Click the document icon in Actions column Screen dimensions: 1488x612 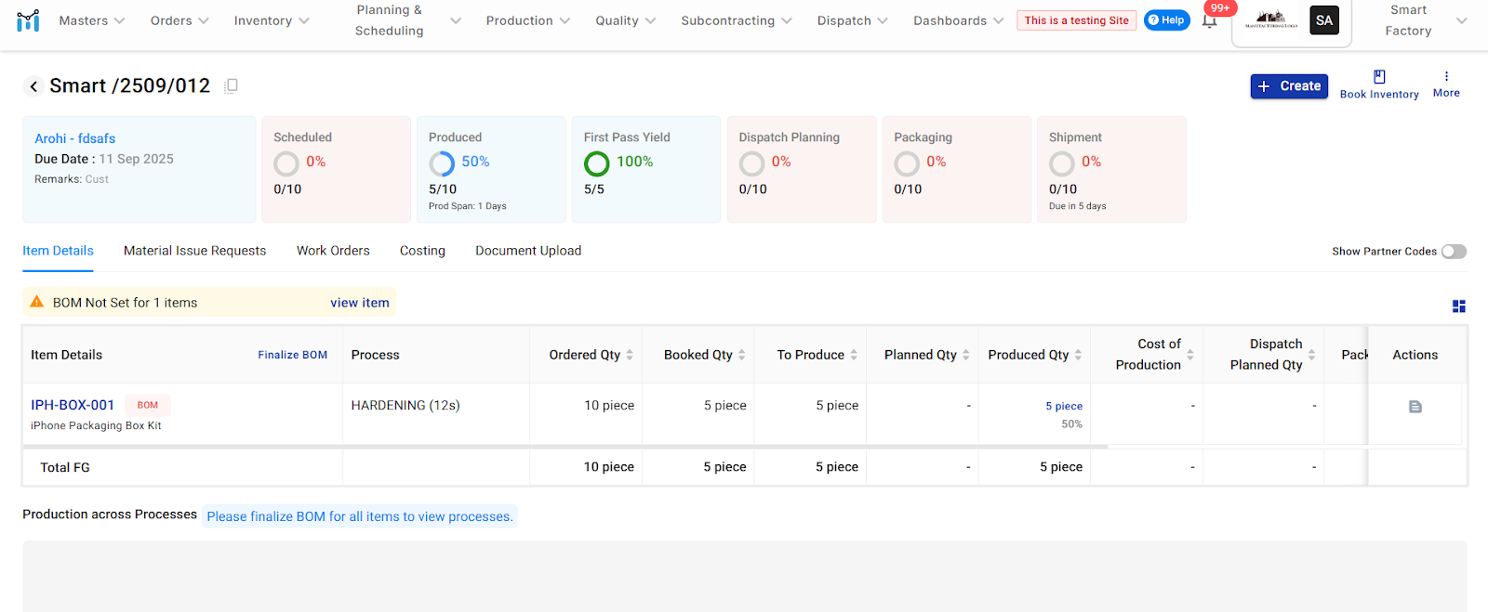(1415, 407)
